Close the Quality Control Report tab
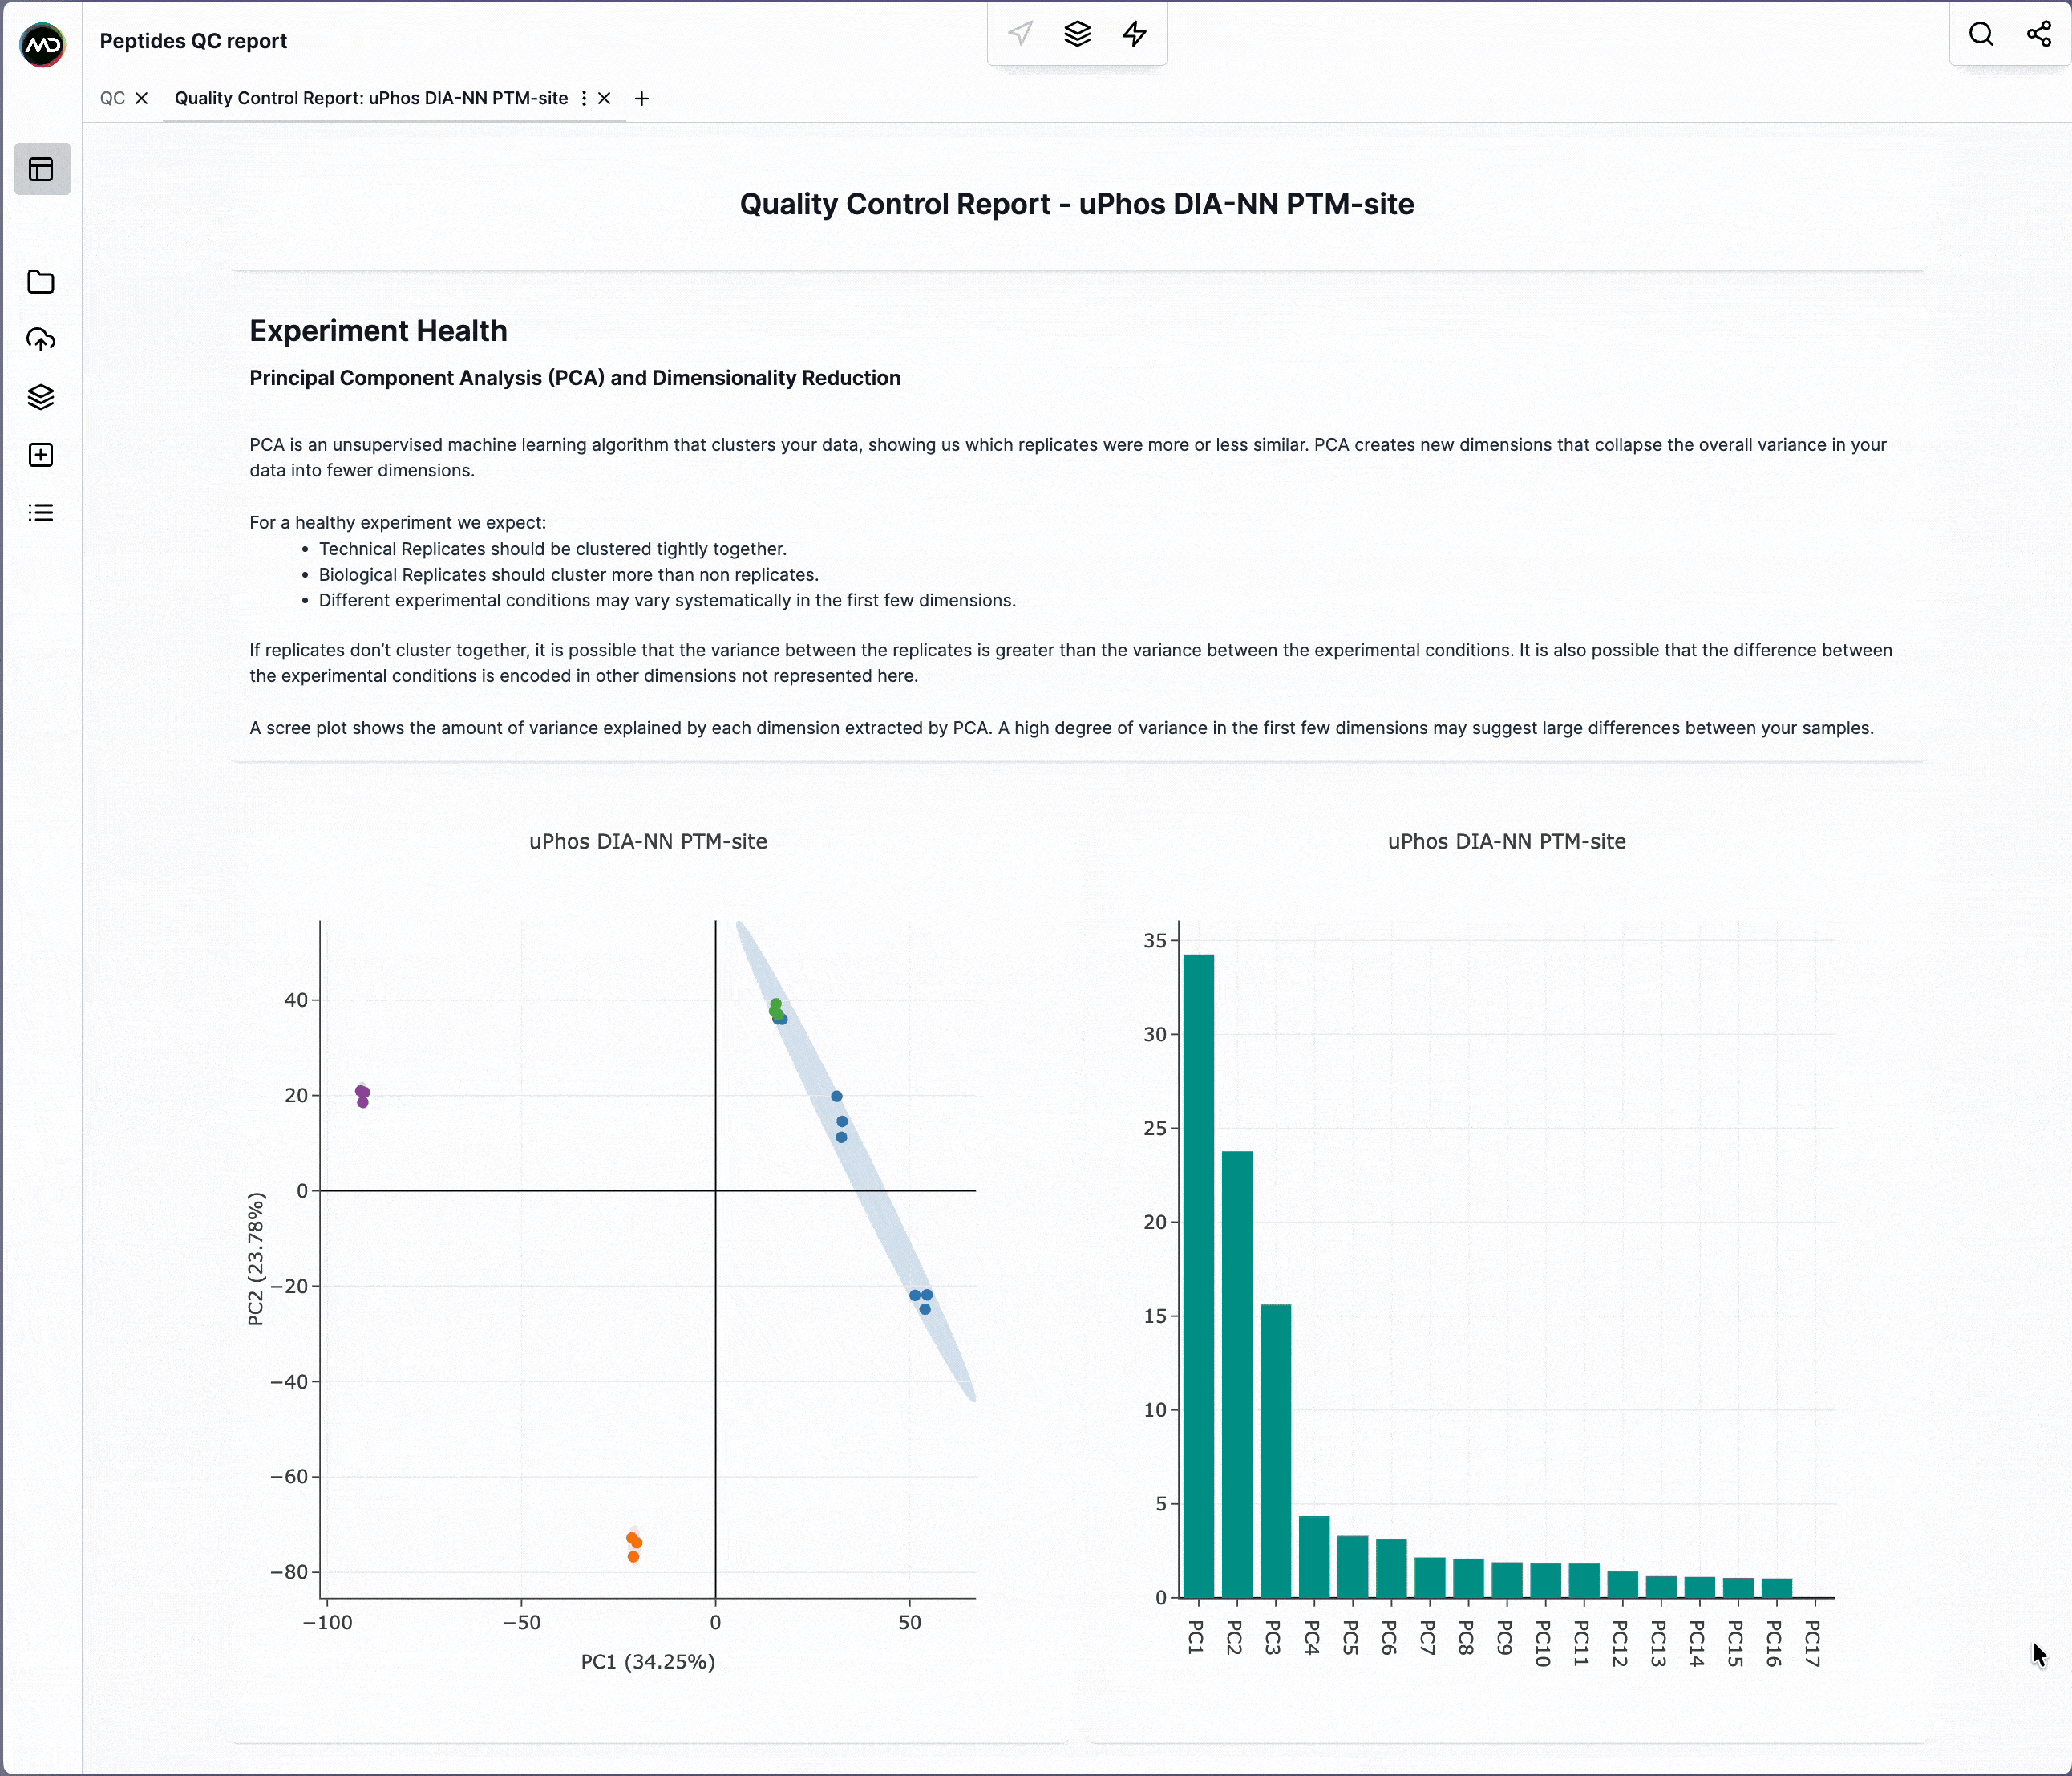 click(x=604, y=98)
